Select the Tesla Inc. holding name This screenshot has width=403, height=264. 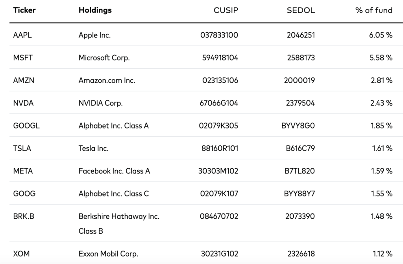point(93,149)
